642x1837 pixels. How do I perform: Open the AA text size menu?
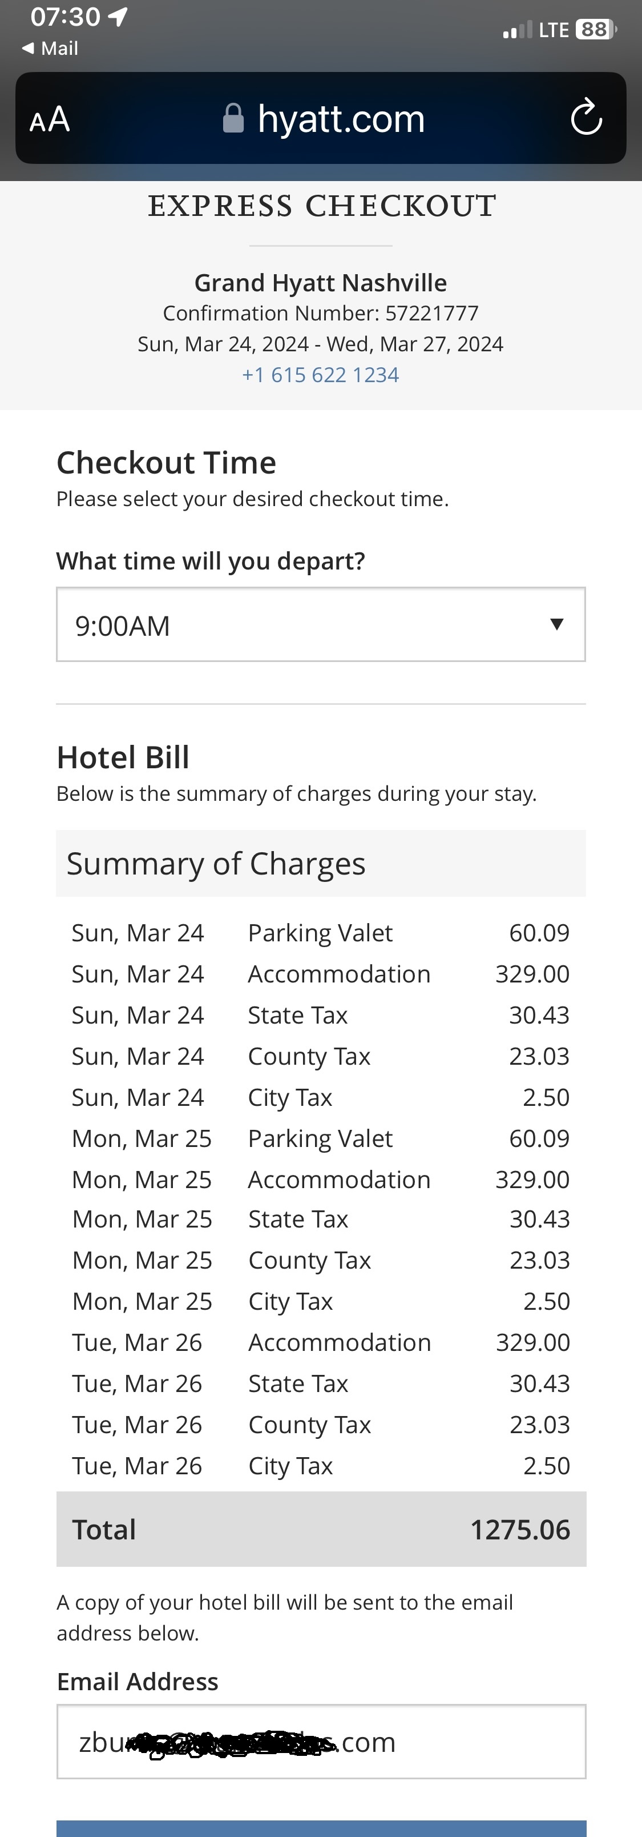tap(50, 119)
